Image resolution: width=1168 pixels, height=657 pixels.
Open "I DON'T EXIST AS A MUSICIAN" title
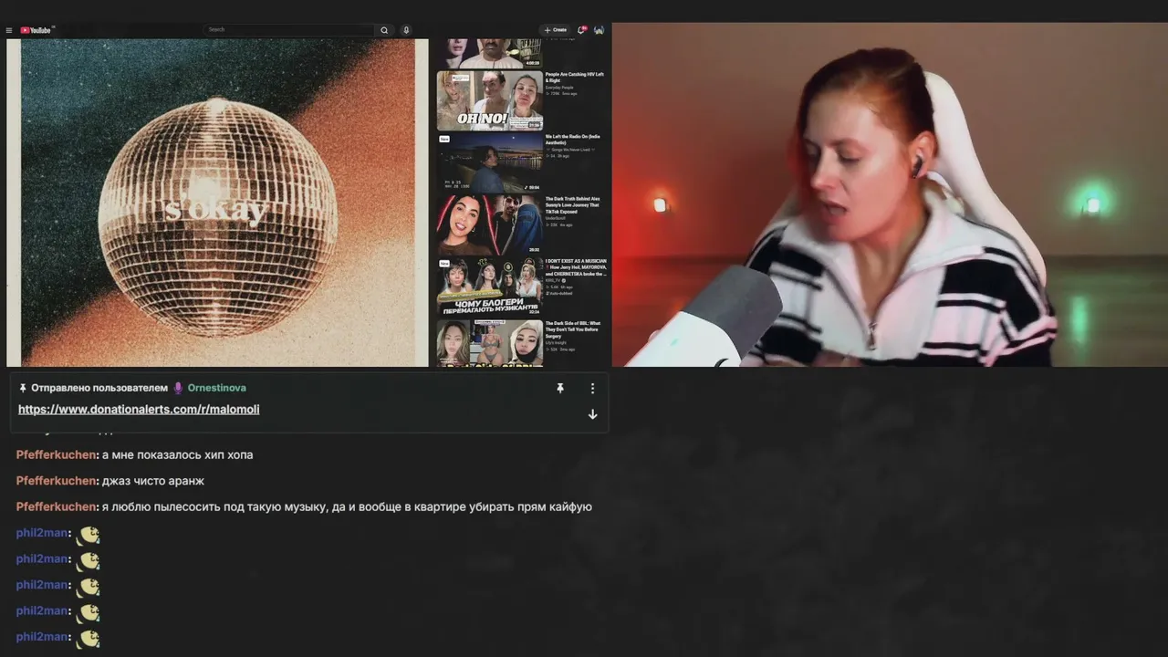[x=576, y=267]
